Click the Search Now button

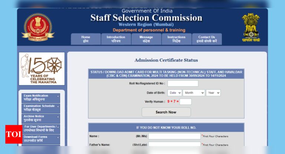point(166,112)
